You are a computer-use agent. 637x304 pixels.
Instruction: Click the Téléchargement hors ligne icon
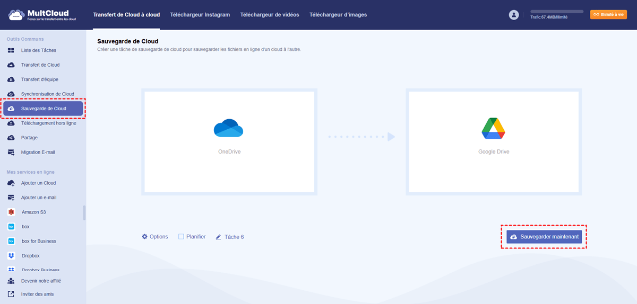(11, 123)
